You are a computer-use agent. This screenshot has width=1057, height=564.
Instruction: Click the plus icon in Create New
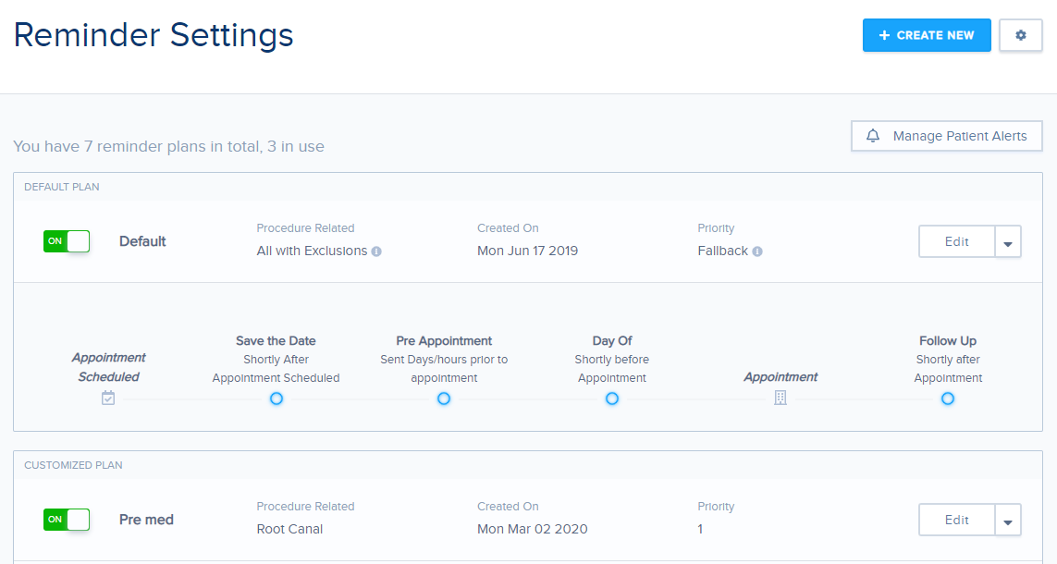coord(884,35)
